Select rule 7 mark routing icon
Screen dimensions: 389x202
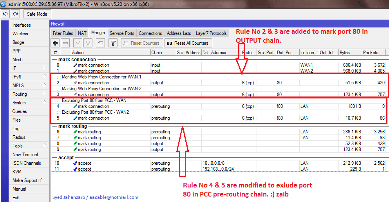(x=75, y=138)
